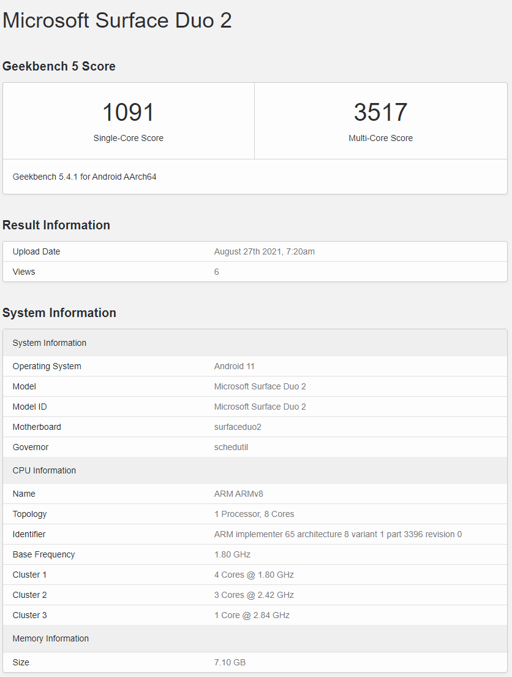Select the 3517 multi-core score number

pyautogui.click(x=380, y=112)
